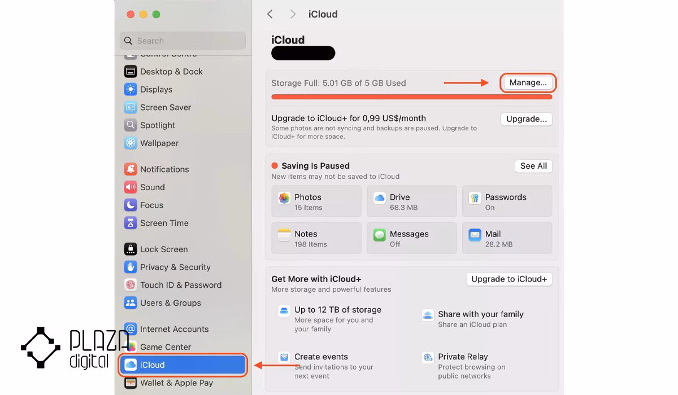Viewport: 678px width, 395px height.
Task: Select the Sound speaker icon
Action: tap(131, 187)
